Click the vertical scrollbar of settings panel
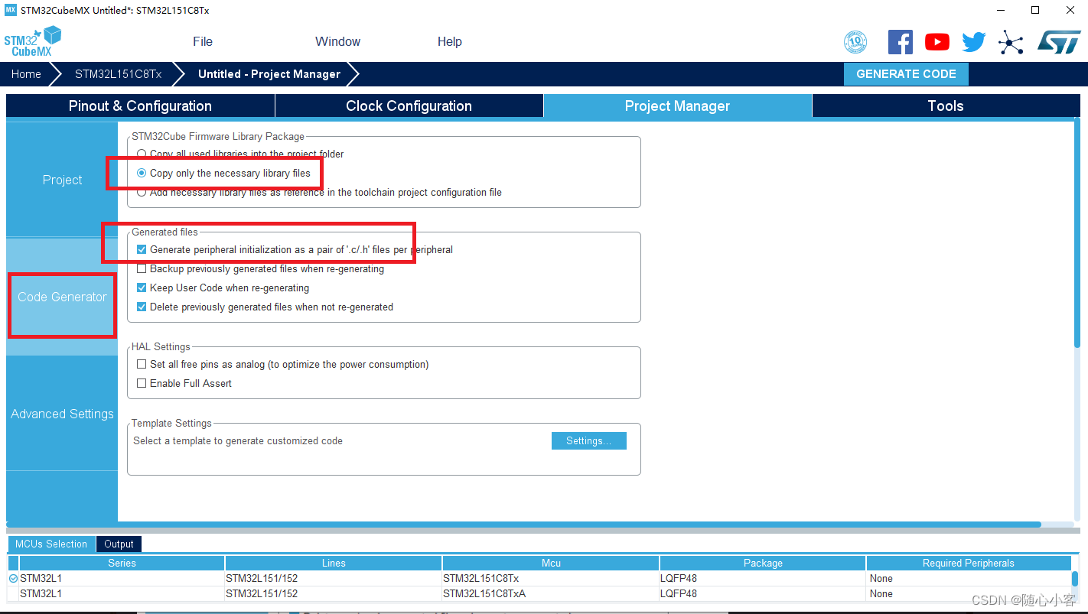The height and width of the screenshot is (614, 1088). 1077,233
